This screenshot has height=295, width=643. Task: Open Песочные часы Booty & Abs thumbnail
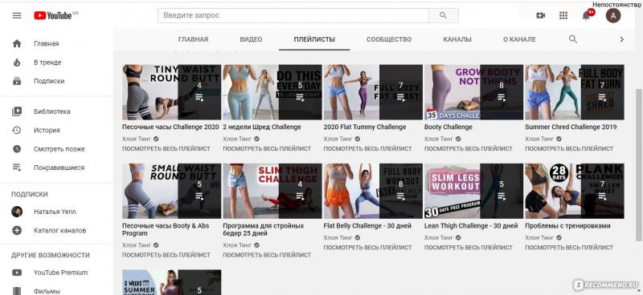coord(171,191)
